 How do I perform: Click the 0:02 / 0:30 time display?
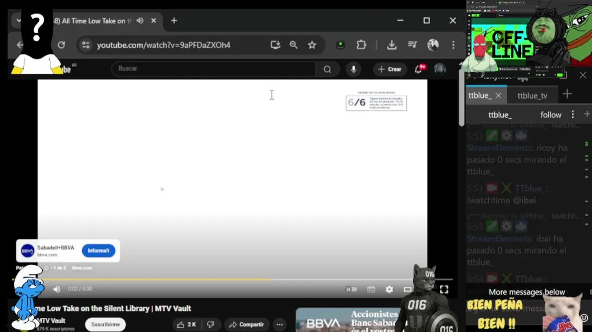coord(80,289)
